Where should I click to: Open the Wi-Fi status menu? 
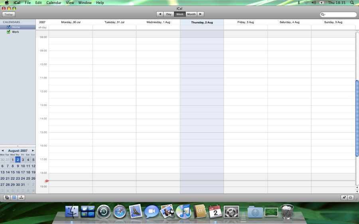point(306,2)
